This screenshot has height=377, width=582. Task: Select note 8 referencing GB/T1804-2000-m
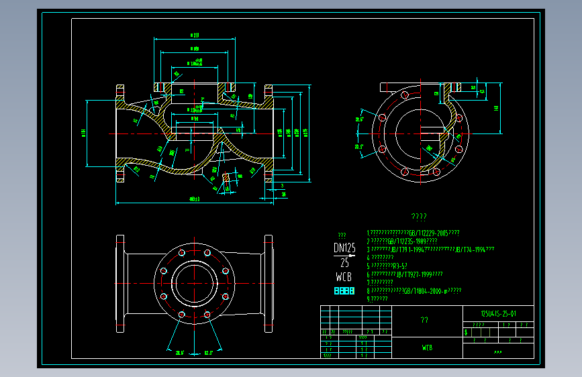(414, 290)
